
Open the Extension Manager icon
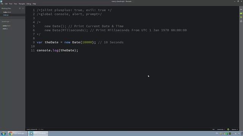241,14
